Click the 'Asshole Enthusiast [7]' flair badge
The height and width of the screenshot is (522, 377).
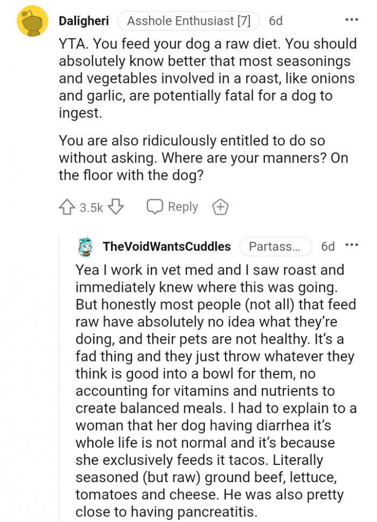[188, 21]
